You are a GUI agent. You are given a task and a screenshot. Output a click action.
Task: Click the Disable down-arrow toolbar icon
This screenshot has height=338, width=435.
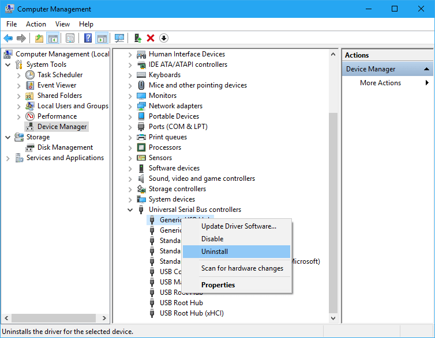click(x=164, y=38)
